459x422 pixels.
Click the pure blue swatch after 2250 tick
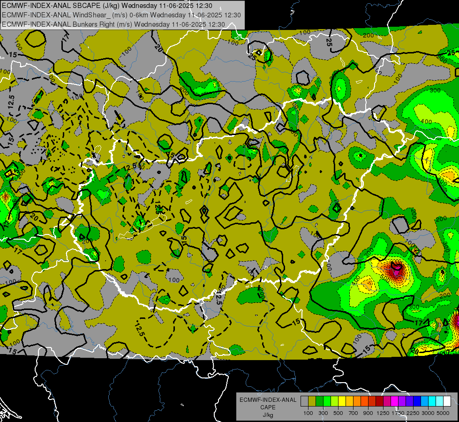[417, 401]
